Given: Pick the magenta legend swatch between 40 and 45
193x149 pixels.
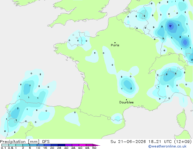Looking at the screenshot, I should click(x=82, y=145).
